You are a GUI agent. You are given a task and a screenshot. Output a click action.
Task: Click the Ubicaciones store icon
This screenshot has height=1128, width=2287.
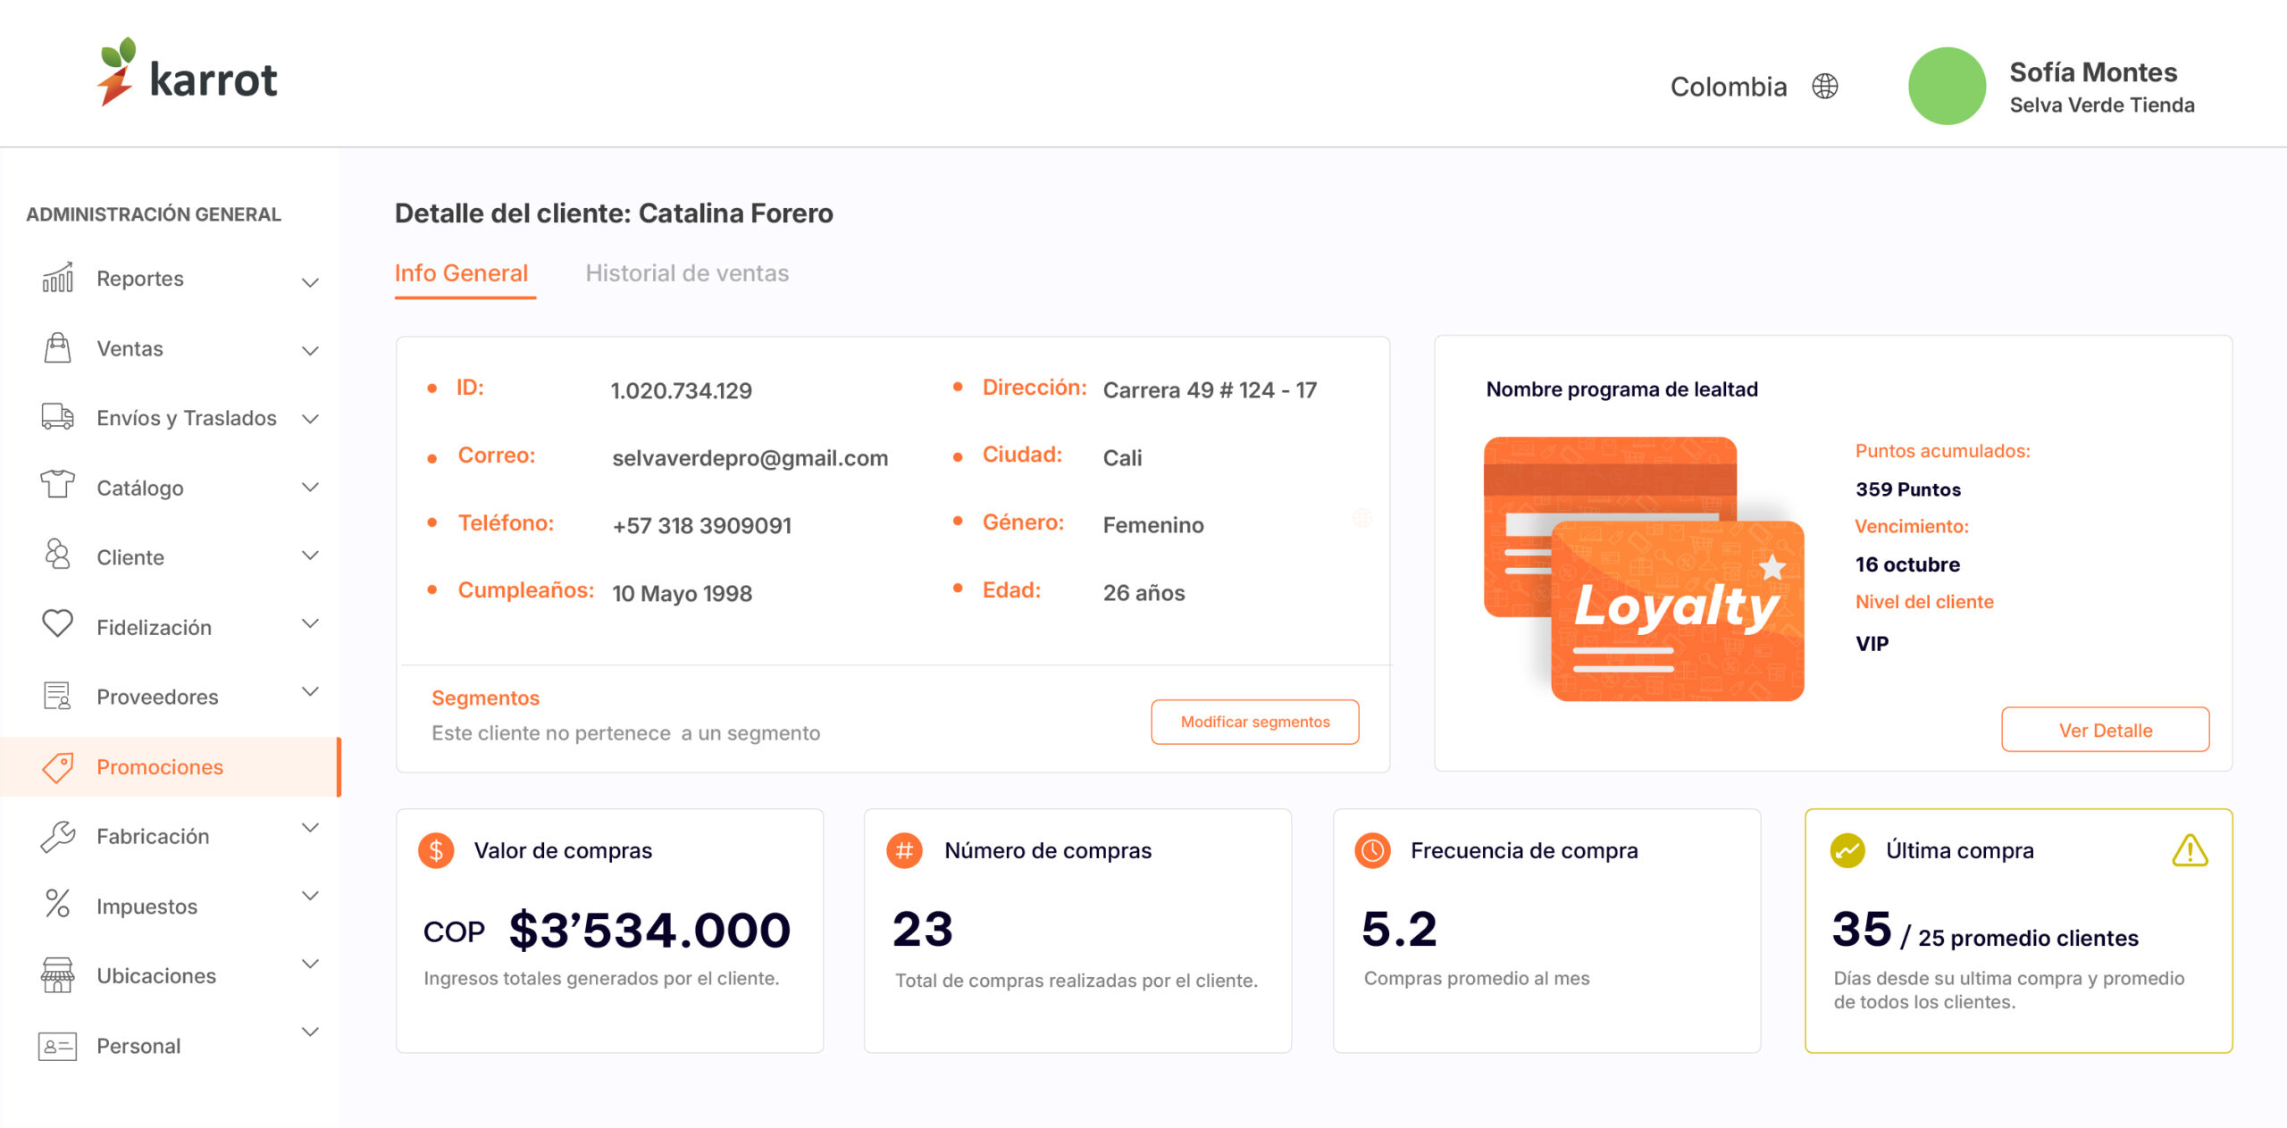click(x=58, y=974)
